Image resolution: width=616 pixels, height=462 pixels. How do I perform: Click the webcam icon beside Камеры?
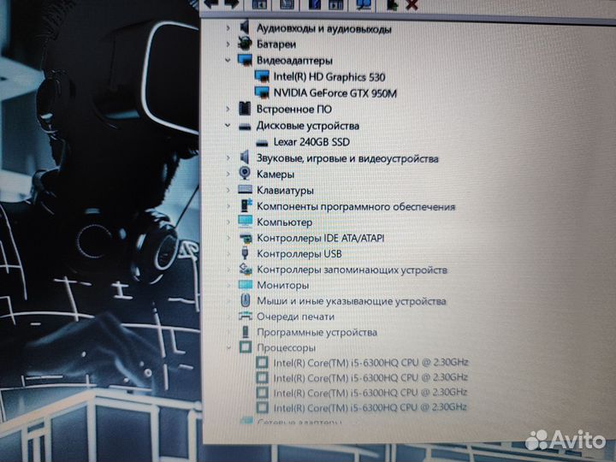pyautogui.click(x=245, y=174)
